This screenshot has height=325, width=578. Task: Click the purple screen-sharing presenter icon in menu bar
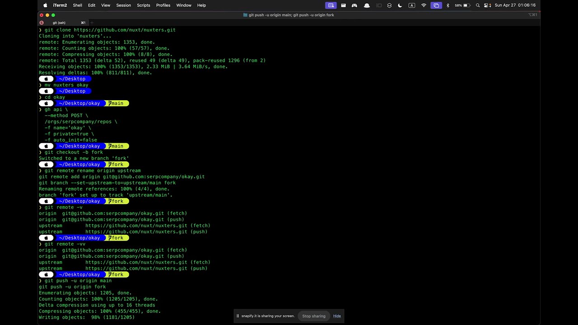pos(331,5)
